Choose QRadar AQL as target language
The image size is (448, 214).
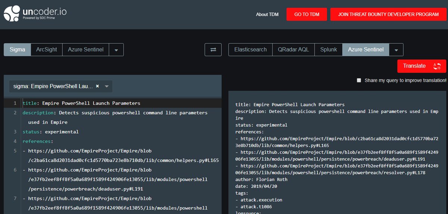293,50
